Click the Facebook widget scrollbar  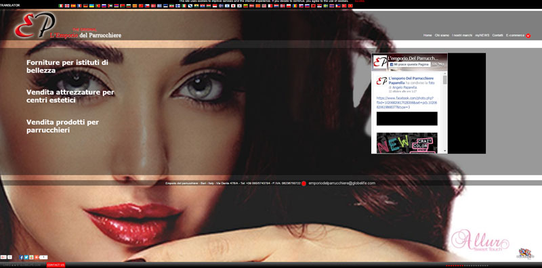coord(445,80)
